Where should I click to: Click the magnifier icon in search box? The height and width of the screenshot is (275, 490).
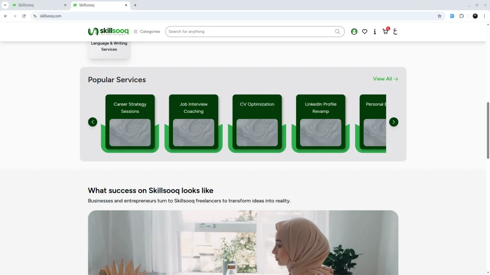click(x=338, y=31)
